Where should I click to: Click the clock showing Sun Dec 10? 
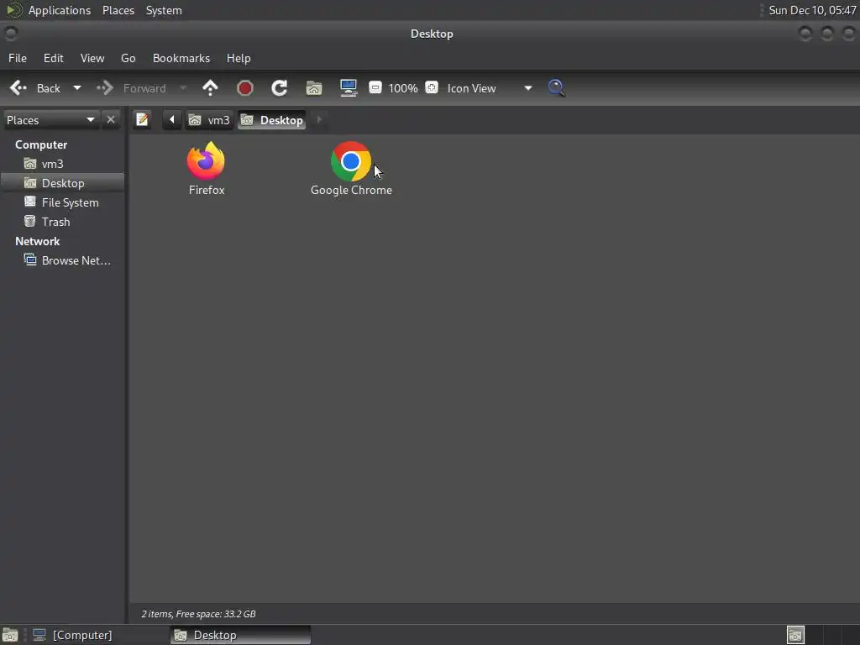click(x=812, y=10)
